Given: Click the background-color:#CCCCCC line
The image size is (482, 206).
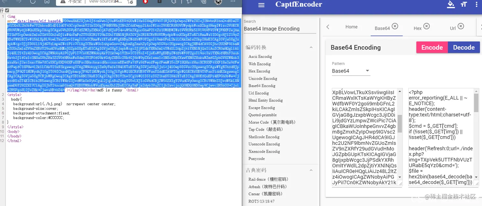Looking at the screenshot, I should pos(39,118).
